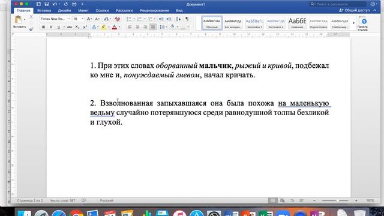Select the Обычный style

click(x=212, y=23)
